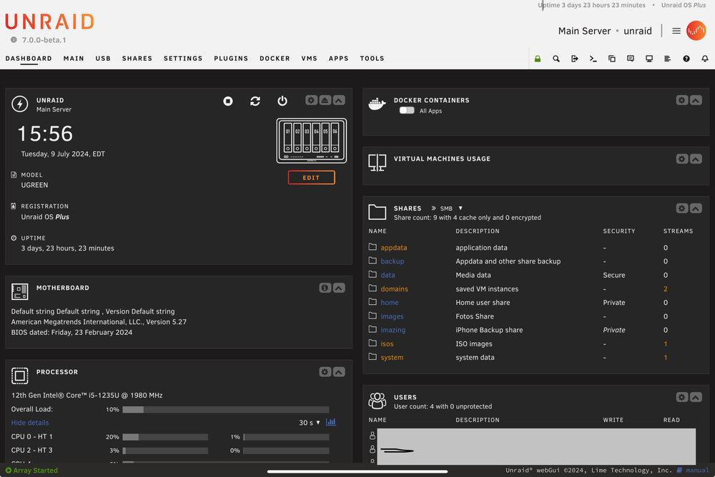Open the domains share link

[x=395, y=289]
